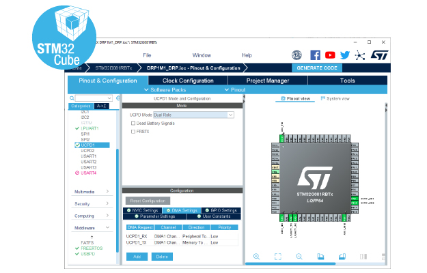This screenshot has width=427, height=273.
Task: Enable the FRSTX checkbox
Action: click(x=133, y=132)
